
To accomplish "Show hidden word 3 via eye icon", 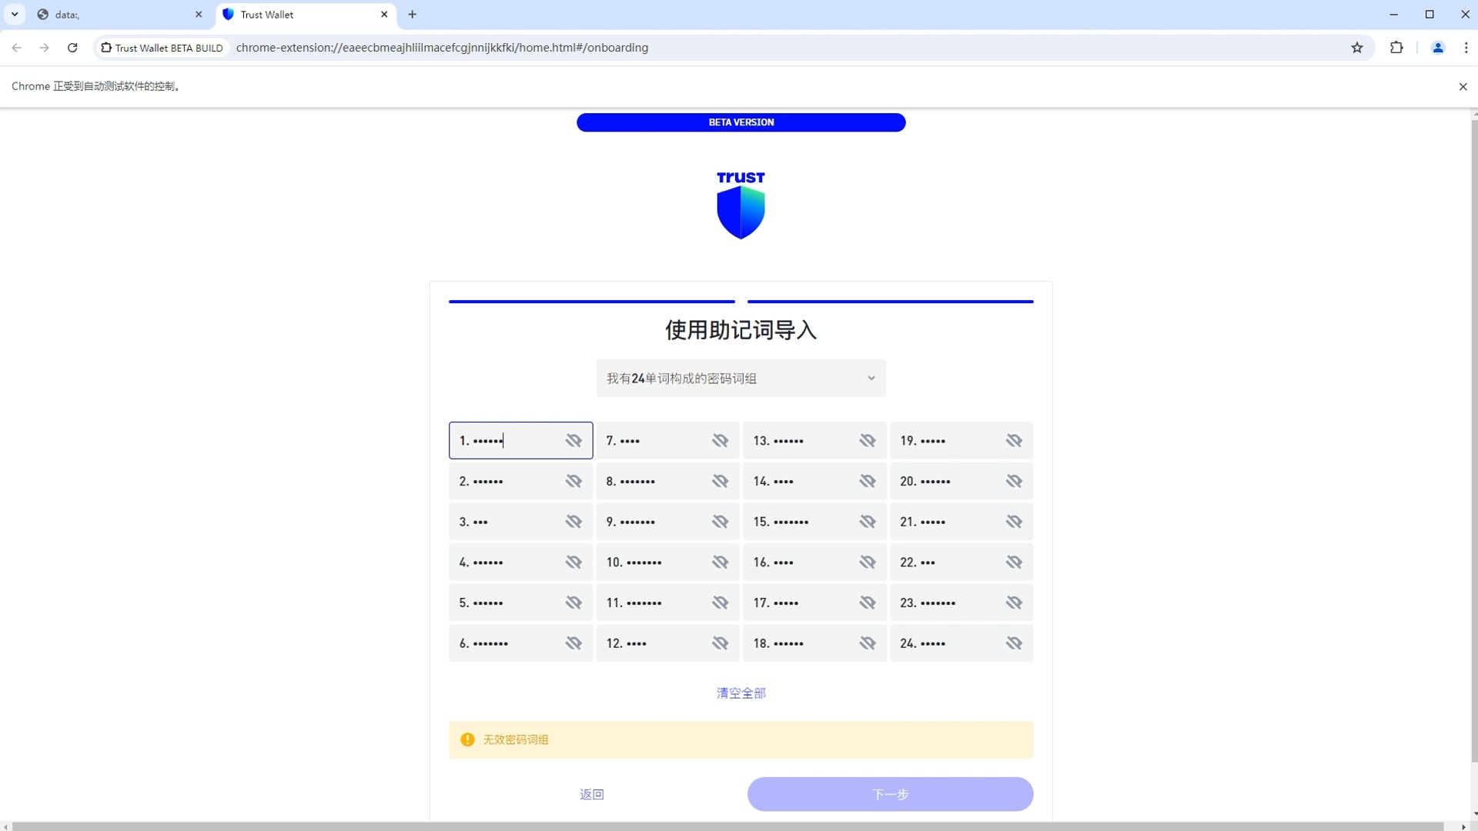I will point(573,522).
